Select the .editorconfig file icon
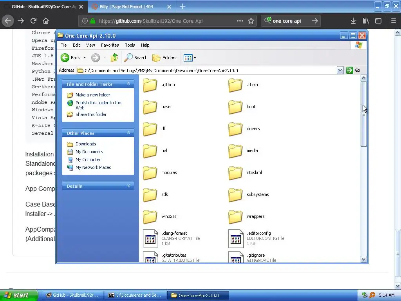Screen dimensions: 401x301 236,239
